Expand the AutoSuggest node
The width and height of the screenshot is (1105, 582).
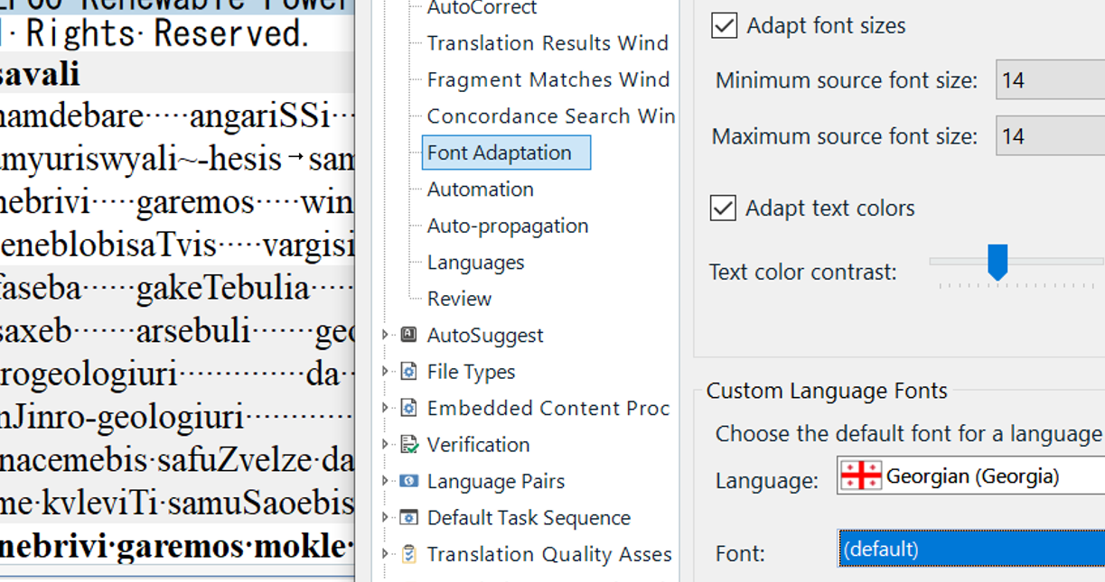[386, 335]
